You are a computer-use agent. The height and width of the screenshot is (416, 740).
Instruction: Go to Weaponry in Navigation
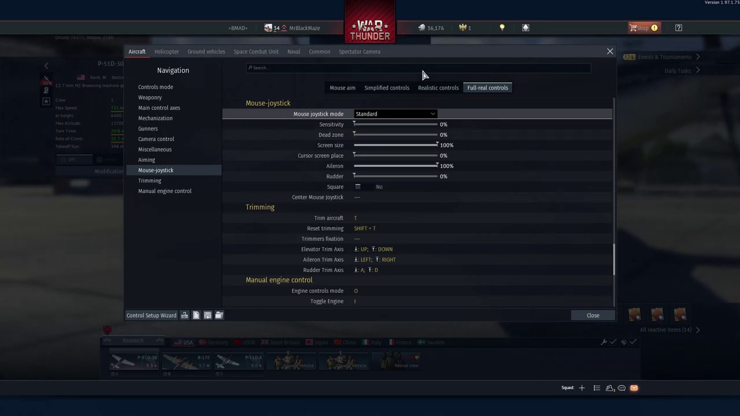(150, 98)
